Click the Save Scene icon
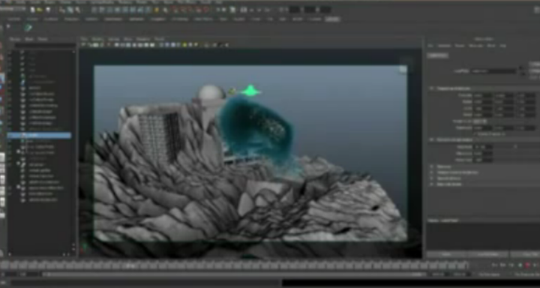 [x=48, y=10]
